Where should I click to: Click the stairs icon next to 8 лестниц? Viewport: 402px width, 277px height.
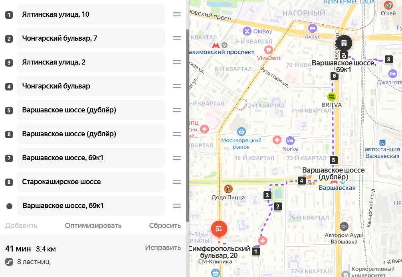pos(9,262)
